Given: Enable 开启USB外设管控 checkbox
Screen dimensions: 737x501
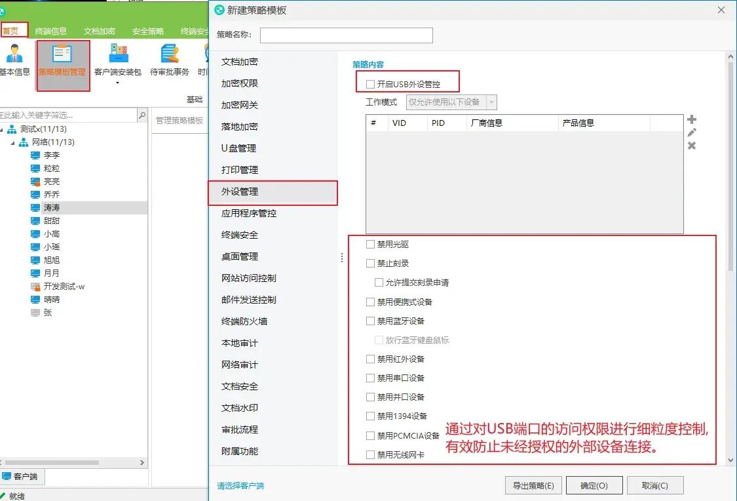Looking at the screenshot, I should pyautogui.click(x=371, y=84).
